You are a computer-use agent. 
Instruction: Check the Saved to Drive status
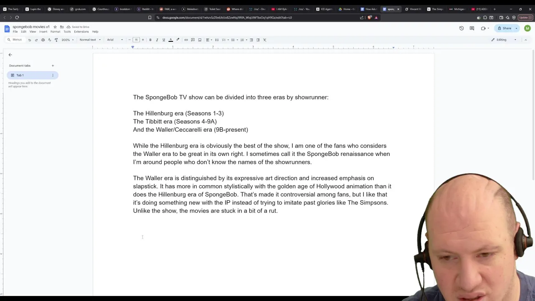coord(78,27)
